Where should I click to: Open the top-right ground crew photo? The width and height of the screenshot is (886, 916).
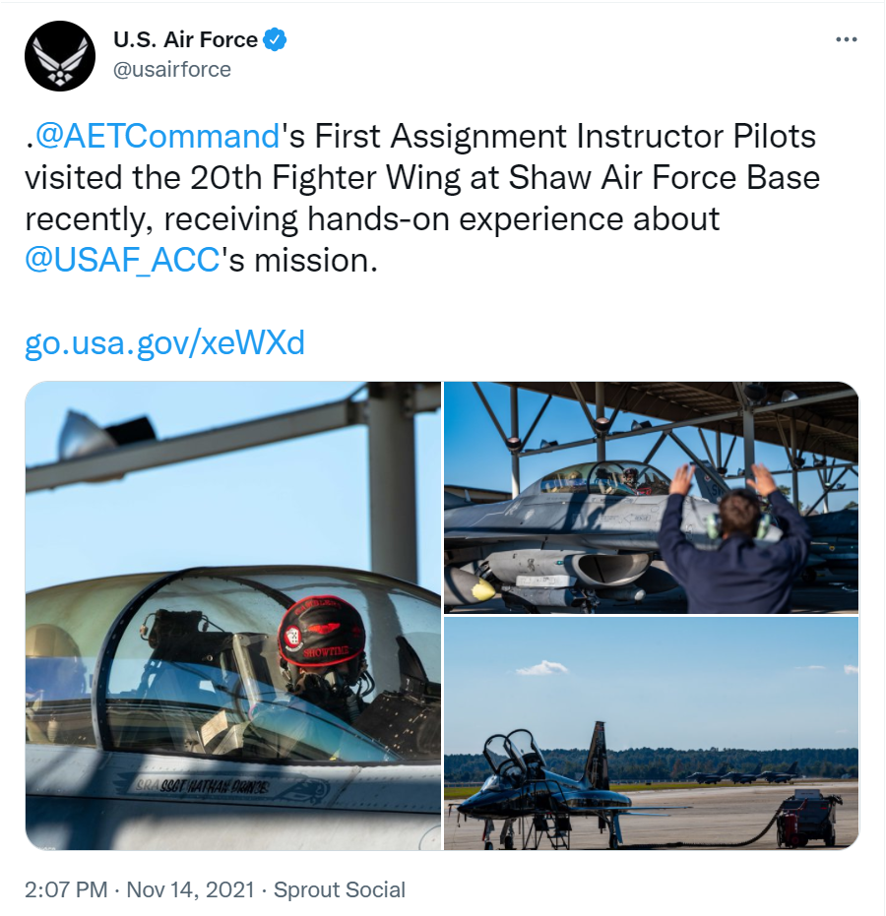pos(651,497)
